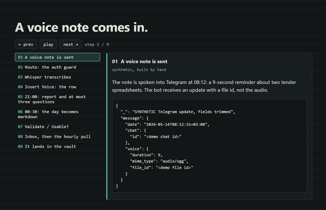The height and width of the screenshot is (210, 326).
Task: Click the 'synthetic, built by hand' caption
Action: [x=139, y=70]
